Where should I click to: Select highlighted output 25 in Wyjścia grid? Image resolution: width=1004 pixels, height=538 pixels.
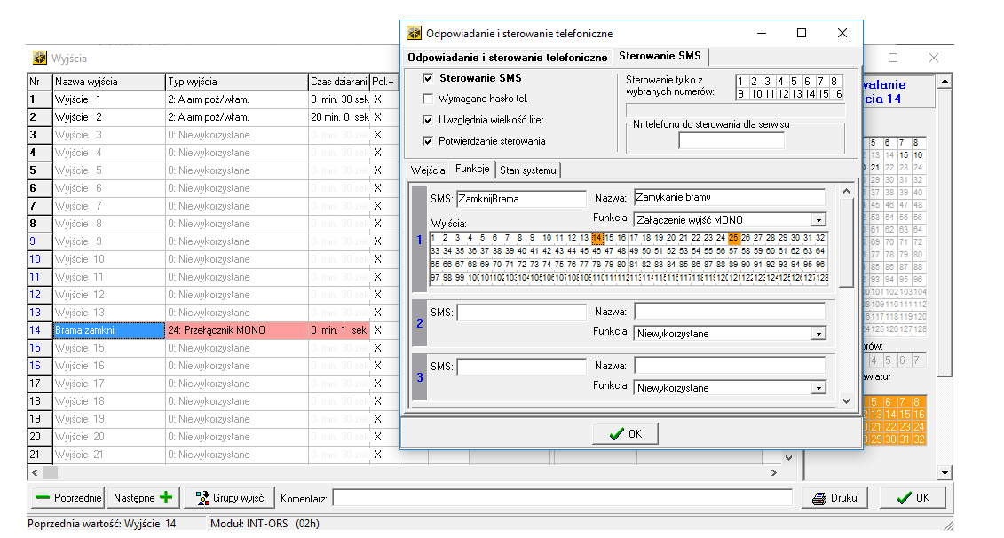[733, 238]
